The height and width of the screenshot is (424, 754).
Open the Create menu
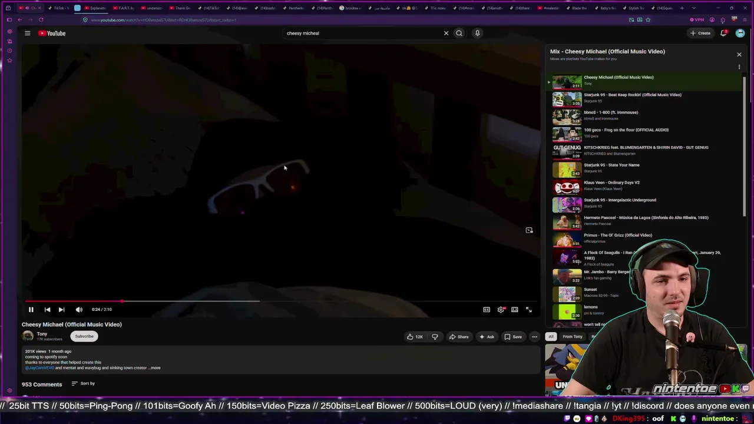coord(700,33)
